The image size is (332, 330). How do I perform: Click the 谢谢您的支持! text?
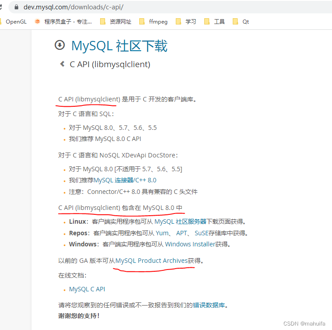79,316
